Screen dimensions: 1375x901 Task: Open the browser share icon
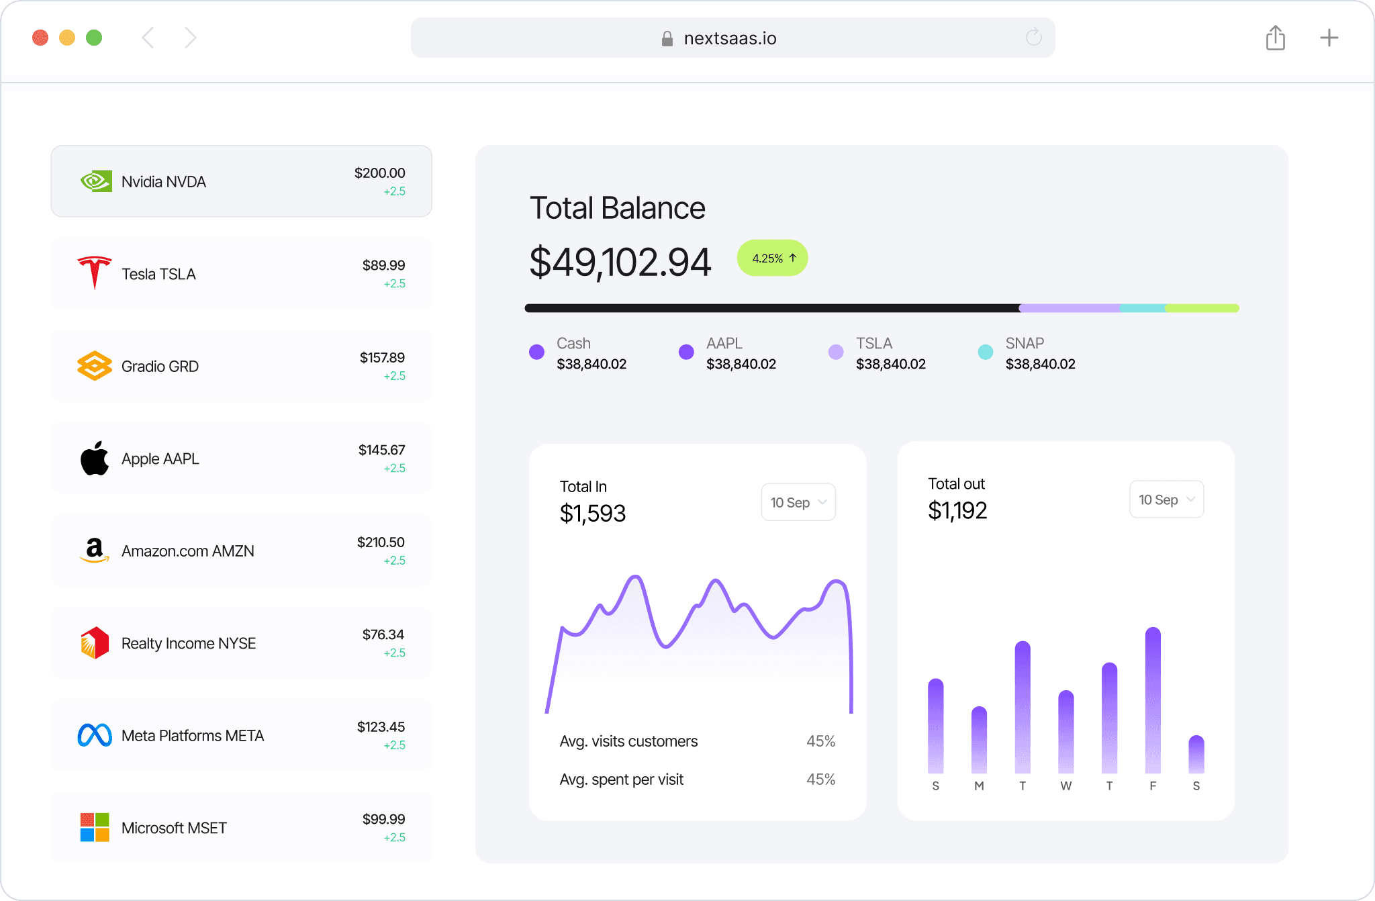(1275, 38)
